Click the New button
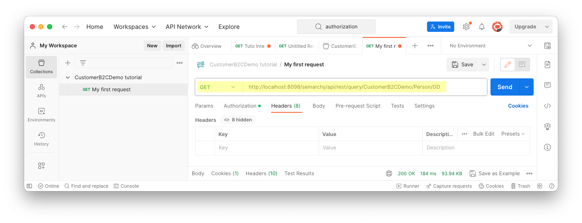Image resolution: width=582 pixels, height=223 pixels. [x=152, y=46]
